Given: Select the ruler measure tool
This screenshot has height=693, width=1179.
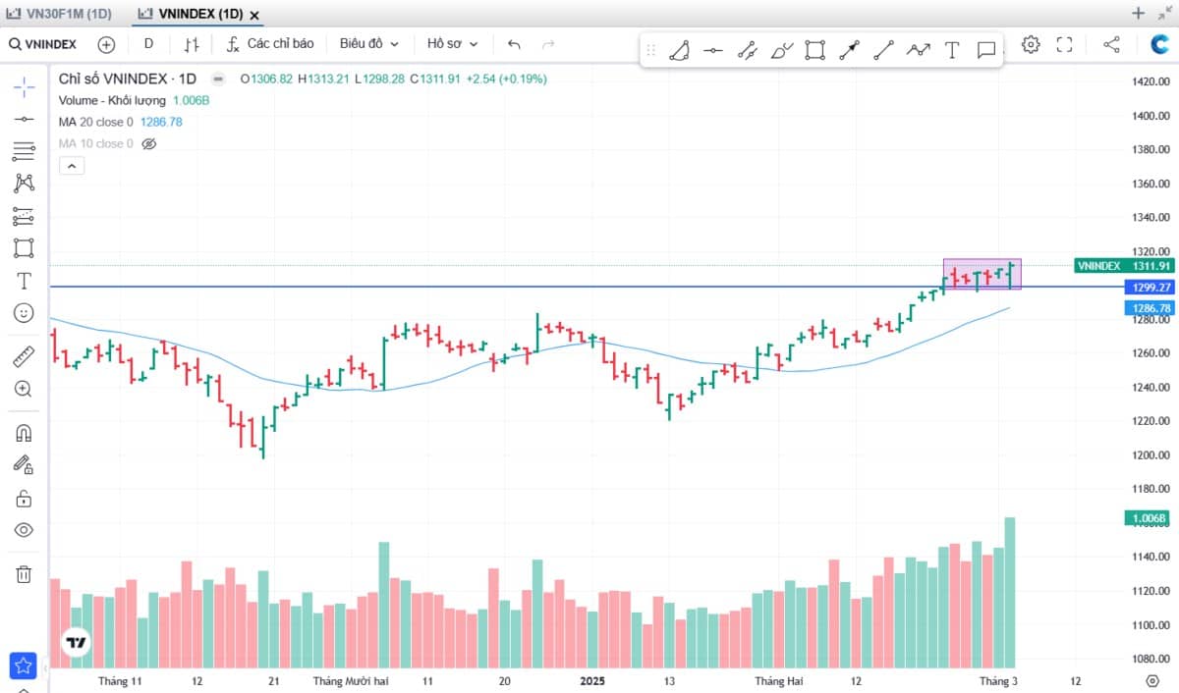Looking at the screenshot, I should click(x=24, y=356).
